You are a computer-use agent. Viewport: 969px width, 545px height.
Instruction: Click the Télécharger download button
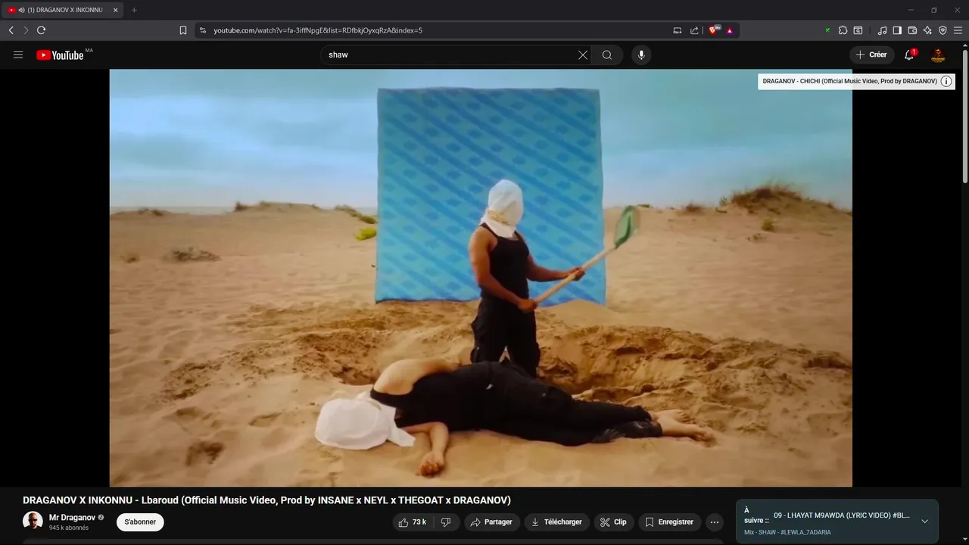point(556,522)
